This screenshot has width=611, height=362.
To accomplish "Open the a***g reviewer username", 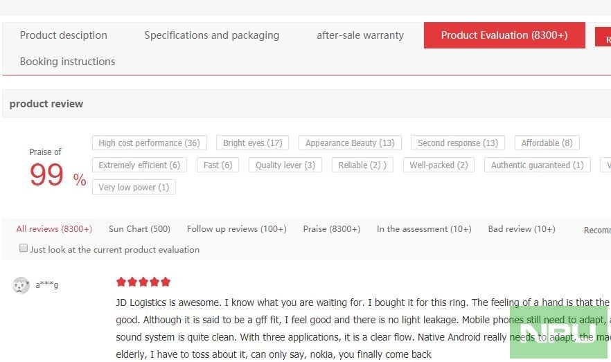I will (47, 285).
